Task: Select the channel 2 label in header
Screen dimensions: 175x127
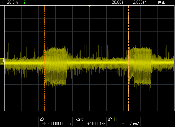Action: point(24,2)
